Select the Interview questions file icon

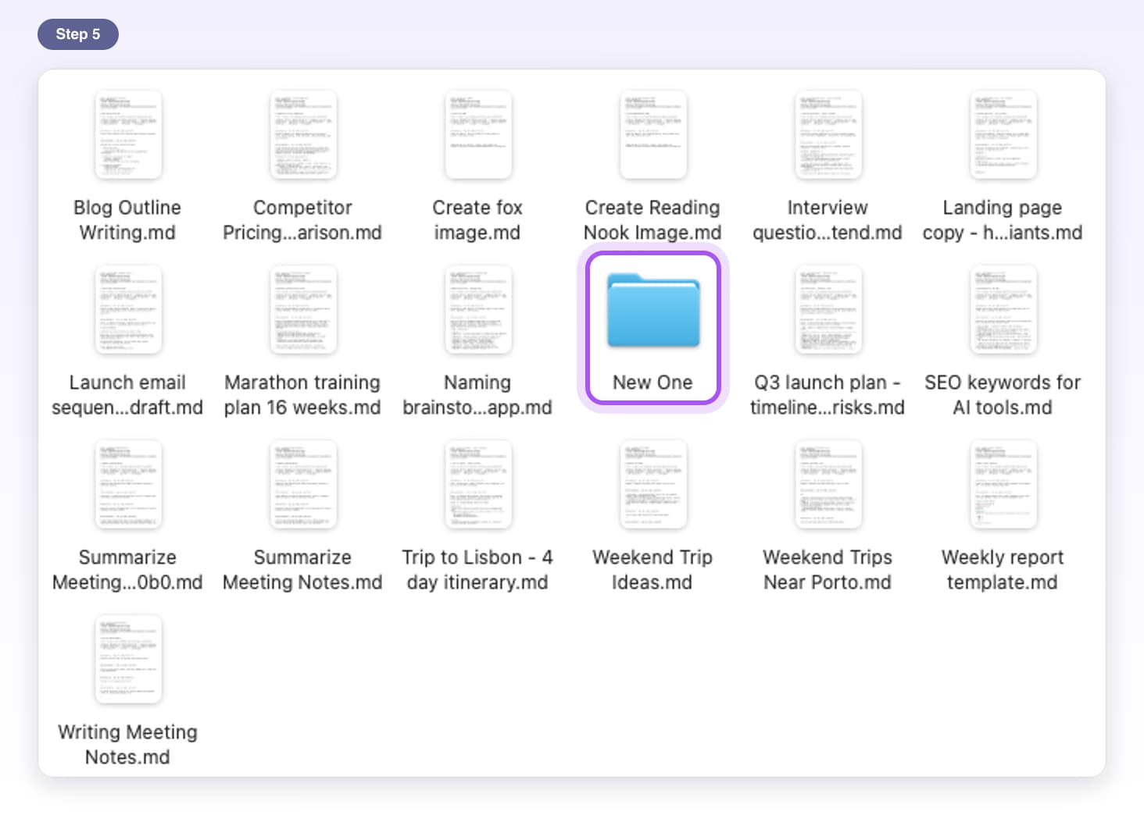pyautogui.click(x=828, y=135)
